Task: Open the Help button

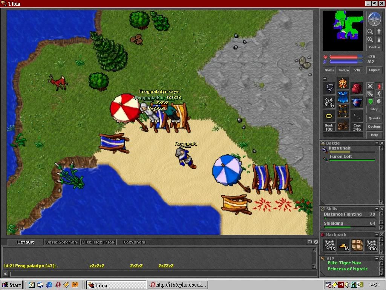Action: pos(374,135)
